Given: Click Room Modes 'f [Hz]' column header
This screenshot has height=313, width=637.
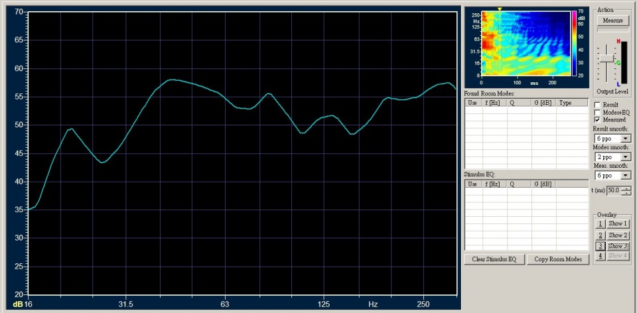Looking at the screenshot, I should [495, 103].
